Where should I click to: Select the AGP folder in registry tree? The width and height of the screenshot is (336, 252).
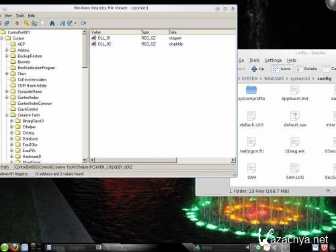coord(18,44)
